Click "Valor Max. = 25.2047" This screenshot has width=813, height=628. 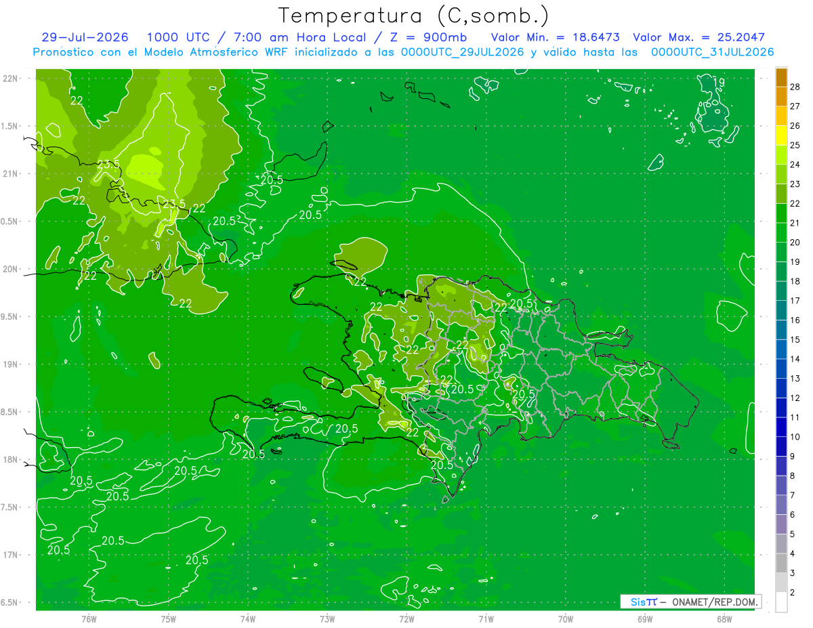tap(699, 38)
